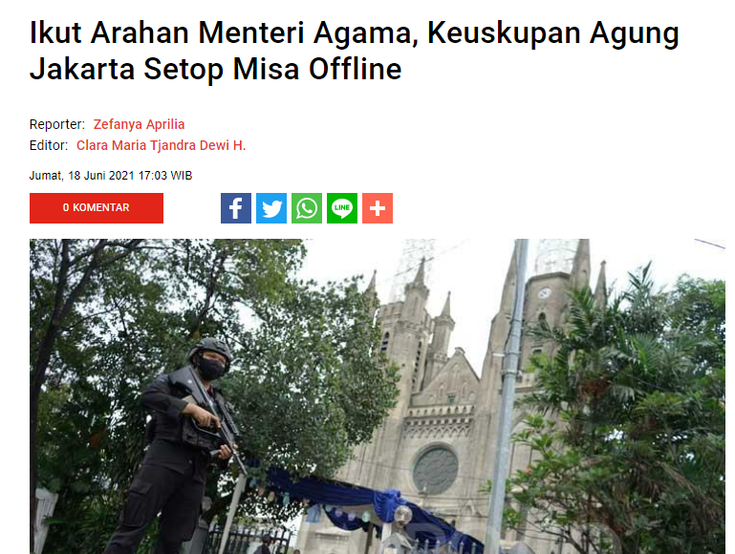Share the article via Twitter icon
The image size is (735, 554).
coord(271,208)
